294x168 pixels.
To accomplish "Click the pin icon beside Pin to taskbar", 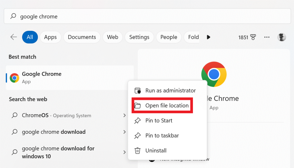I will click(138, 136).
